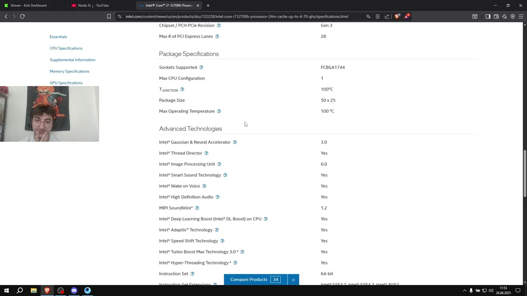
Task: Jump to Supplemental Information section
Action: click(72, 60)
